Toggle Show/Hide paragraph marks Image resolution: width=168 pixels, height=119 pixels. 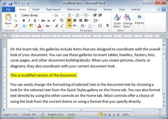[108, 26]
